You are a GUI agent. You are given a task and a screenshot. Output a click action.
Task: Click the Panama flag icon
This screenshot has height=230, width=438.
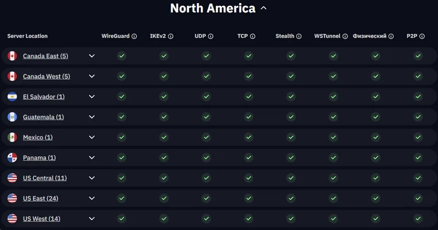(x=12, y=158)
